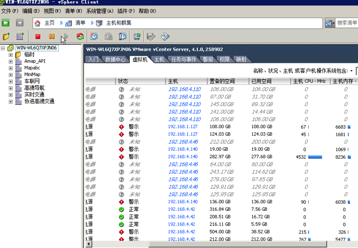Screen dimensions: 358x248
Task: Open the 文件(F) menu
Action: click(10, 11)
